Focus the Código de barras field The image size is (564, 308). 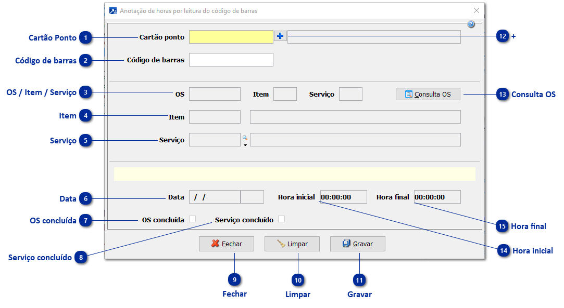point(231,60)
